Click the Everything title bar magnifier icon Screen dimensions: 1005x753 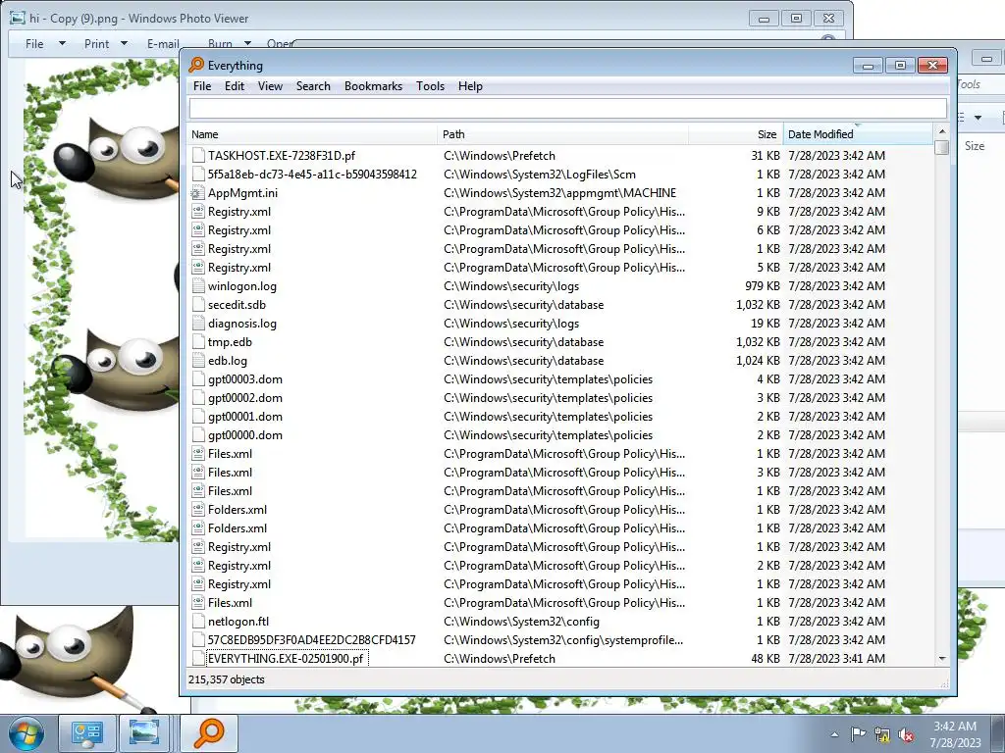(196, 65)
